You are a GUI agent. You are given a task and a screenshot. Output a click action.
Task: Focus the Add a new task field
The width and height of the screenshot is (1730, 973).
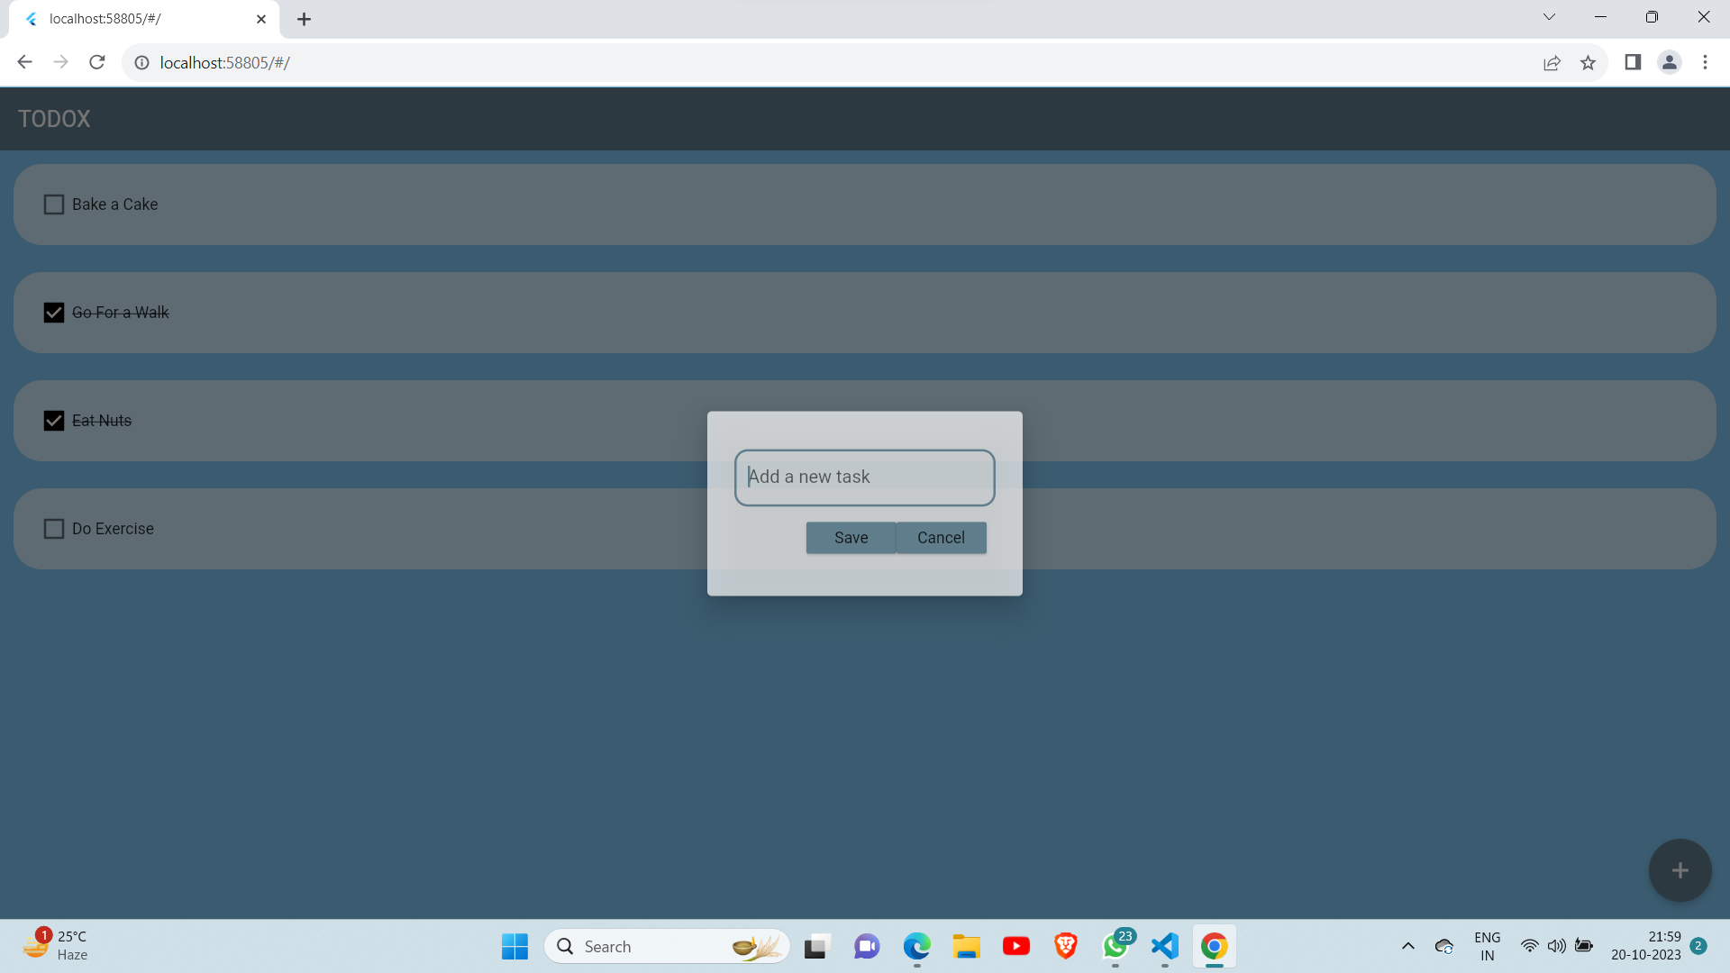(x=863, y=477)
